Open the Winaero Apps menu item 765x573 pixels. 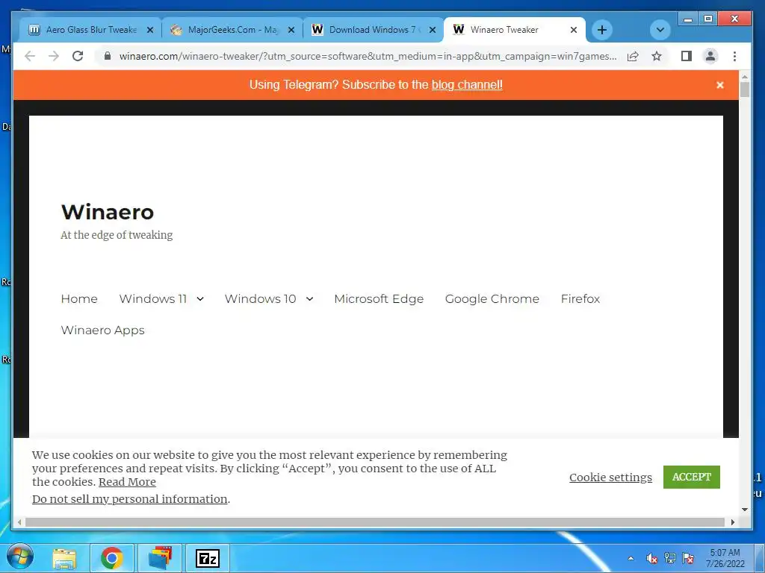103,331
